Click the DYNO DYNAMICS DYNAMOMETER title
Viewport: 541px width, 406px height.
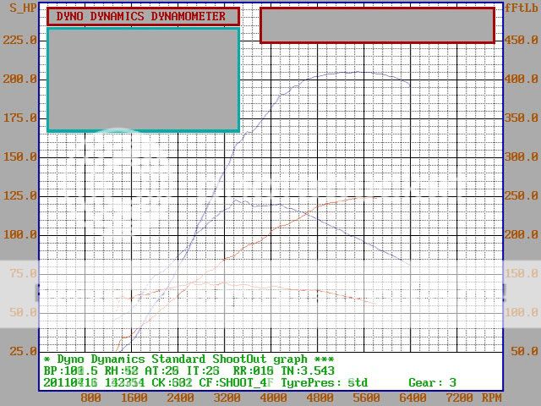click(141, 17)
